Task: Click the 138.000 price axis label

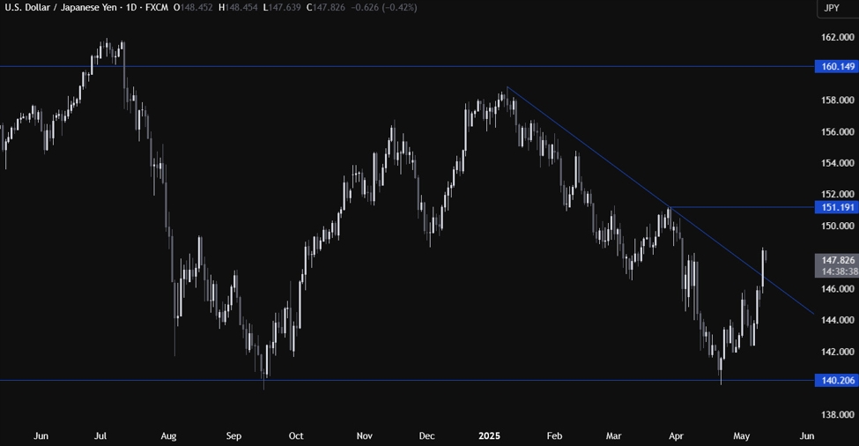Action: (x=838, y=415)
